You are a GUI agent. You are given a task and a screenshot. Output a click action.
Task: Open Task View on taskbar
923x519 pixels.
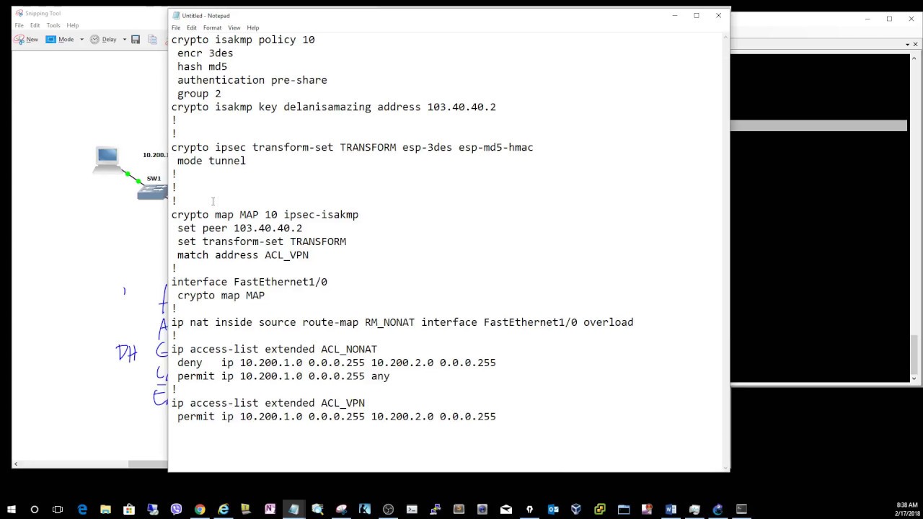tap(58, 510)
